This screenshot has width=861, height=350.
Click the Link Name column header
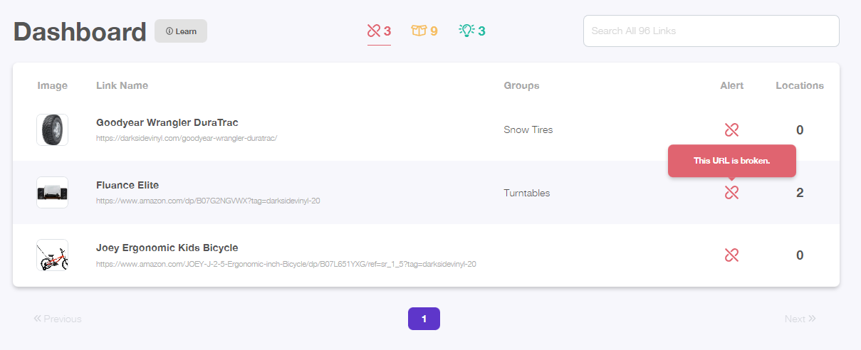[122, 85]
